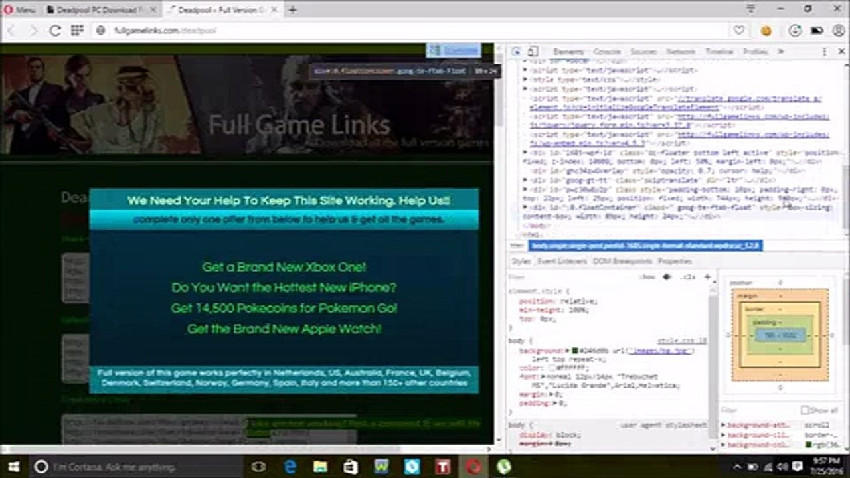Select the body breadcrumb in the DOM path
This screenshot has width=850, height=478.
tap(646, 246)
